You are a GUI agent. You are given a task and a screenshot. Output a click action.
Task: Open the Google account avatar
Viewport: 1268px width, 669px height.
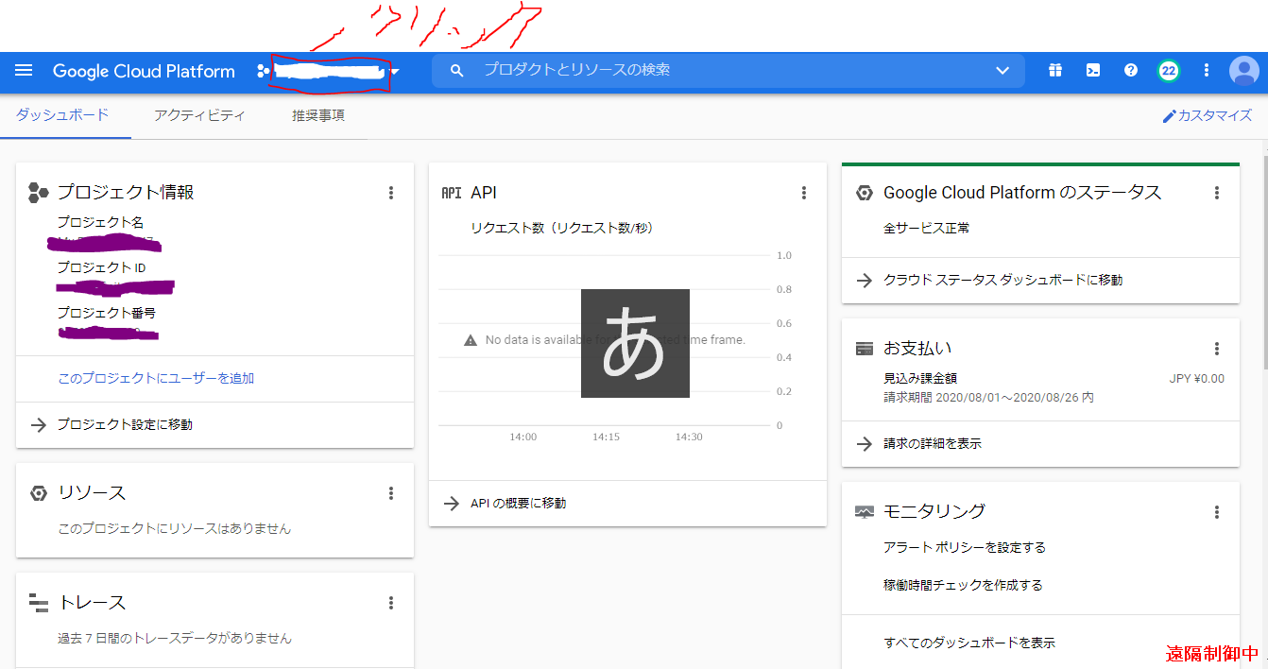click(1243, 71)
